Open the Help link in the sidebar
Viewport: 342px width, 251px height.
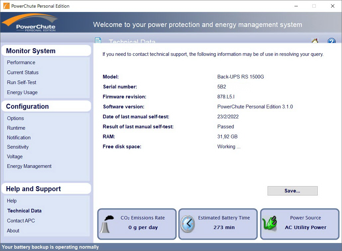[x=12, y=201]
